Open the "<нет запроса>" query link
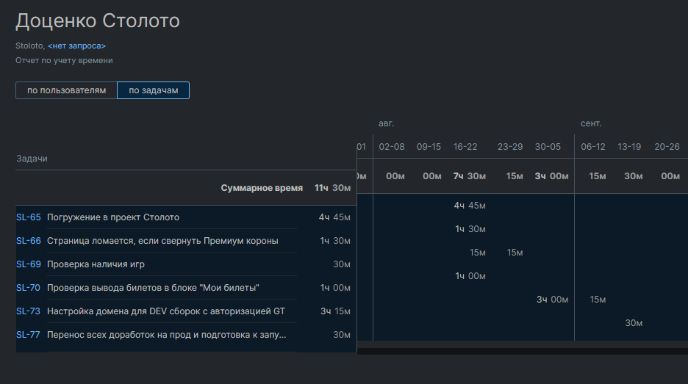The width and height of the screenshot is (688, 384). (76, 46)
